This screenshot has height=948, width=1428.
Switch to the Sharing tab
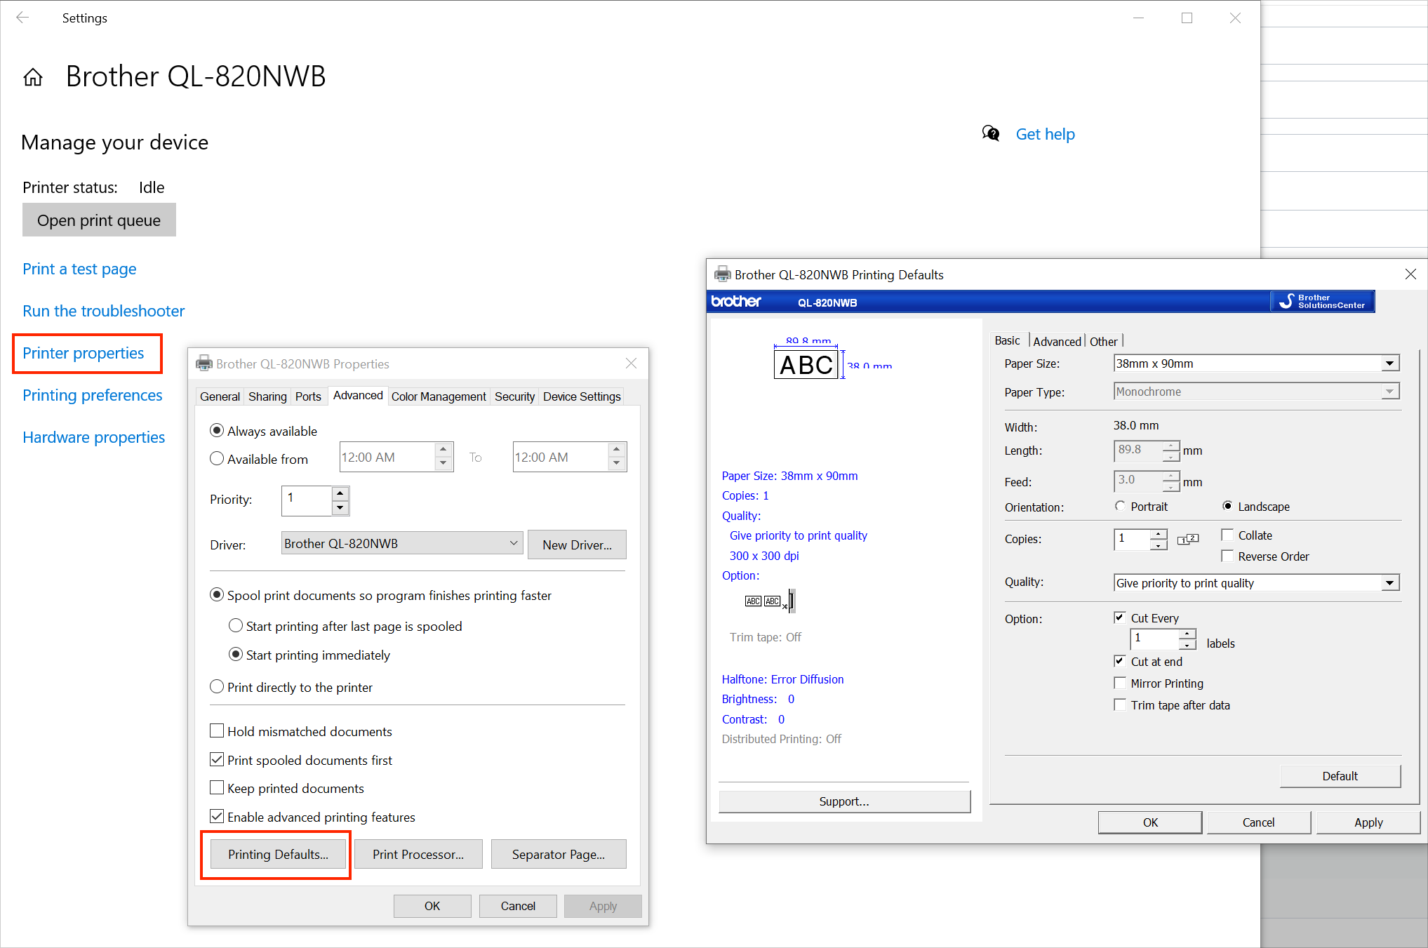pyautogui.click(x=267, y=396)
